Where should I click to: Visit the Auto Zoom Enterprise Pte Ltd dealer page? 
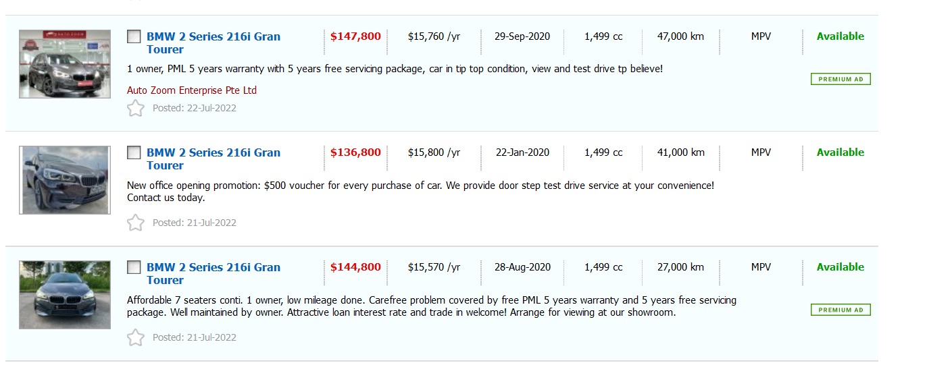pyautogui.click(x=192, y=90)
